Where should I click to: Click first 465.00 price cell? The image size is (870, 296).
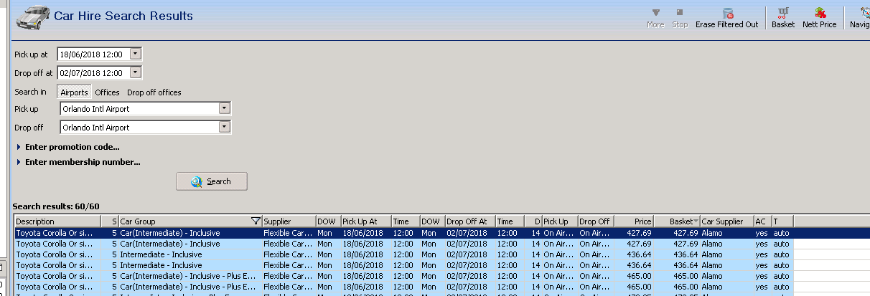pyautogui.click(x=634, y=275)
